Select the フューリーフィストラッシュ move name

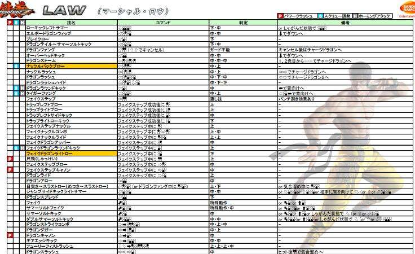(x=50, y=246)
